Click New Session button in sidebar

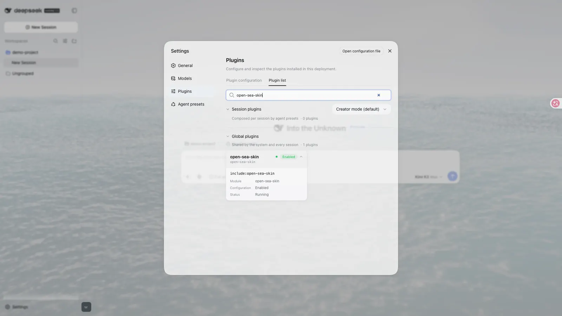41,27
